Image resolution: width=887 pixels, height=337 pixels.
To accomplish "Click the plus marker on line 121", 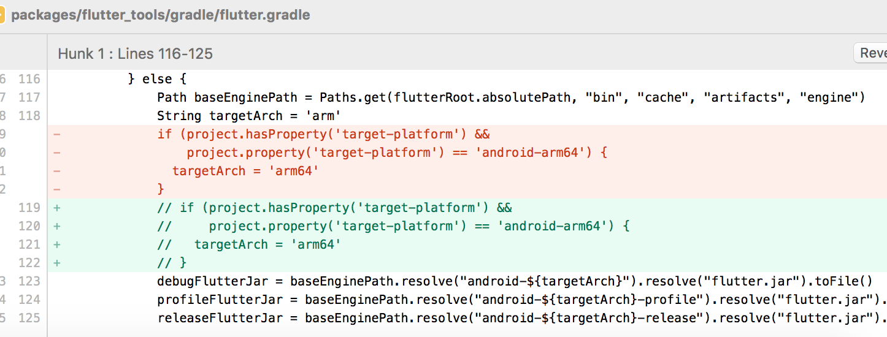I will (x=57, y=244).
